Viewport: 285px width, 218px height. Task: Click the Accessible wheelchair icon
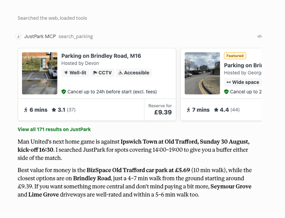120,73
